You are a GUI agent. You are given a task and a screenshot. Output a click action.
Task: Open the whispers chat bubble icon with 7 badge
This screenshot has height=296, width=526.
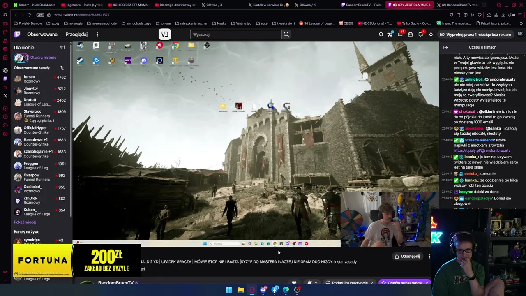[420, 35]
